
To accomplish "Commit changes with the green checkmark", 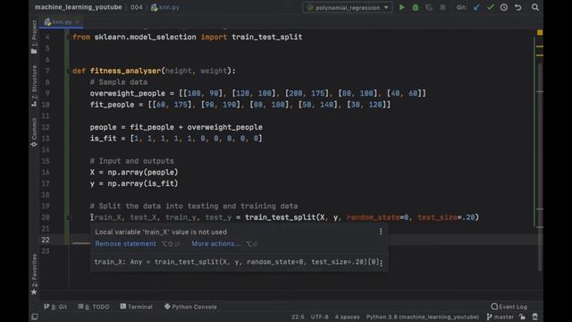I will coord(491,7).
